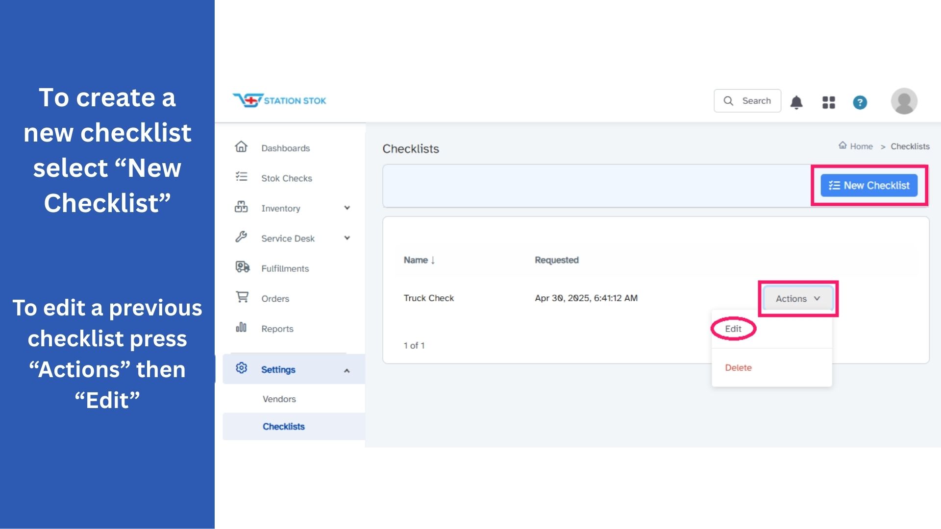
Task: Click the Reports bar chart icon
Action: tap(241, 327)
